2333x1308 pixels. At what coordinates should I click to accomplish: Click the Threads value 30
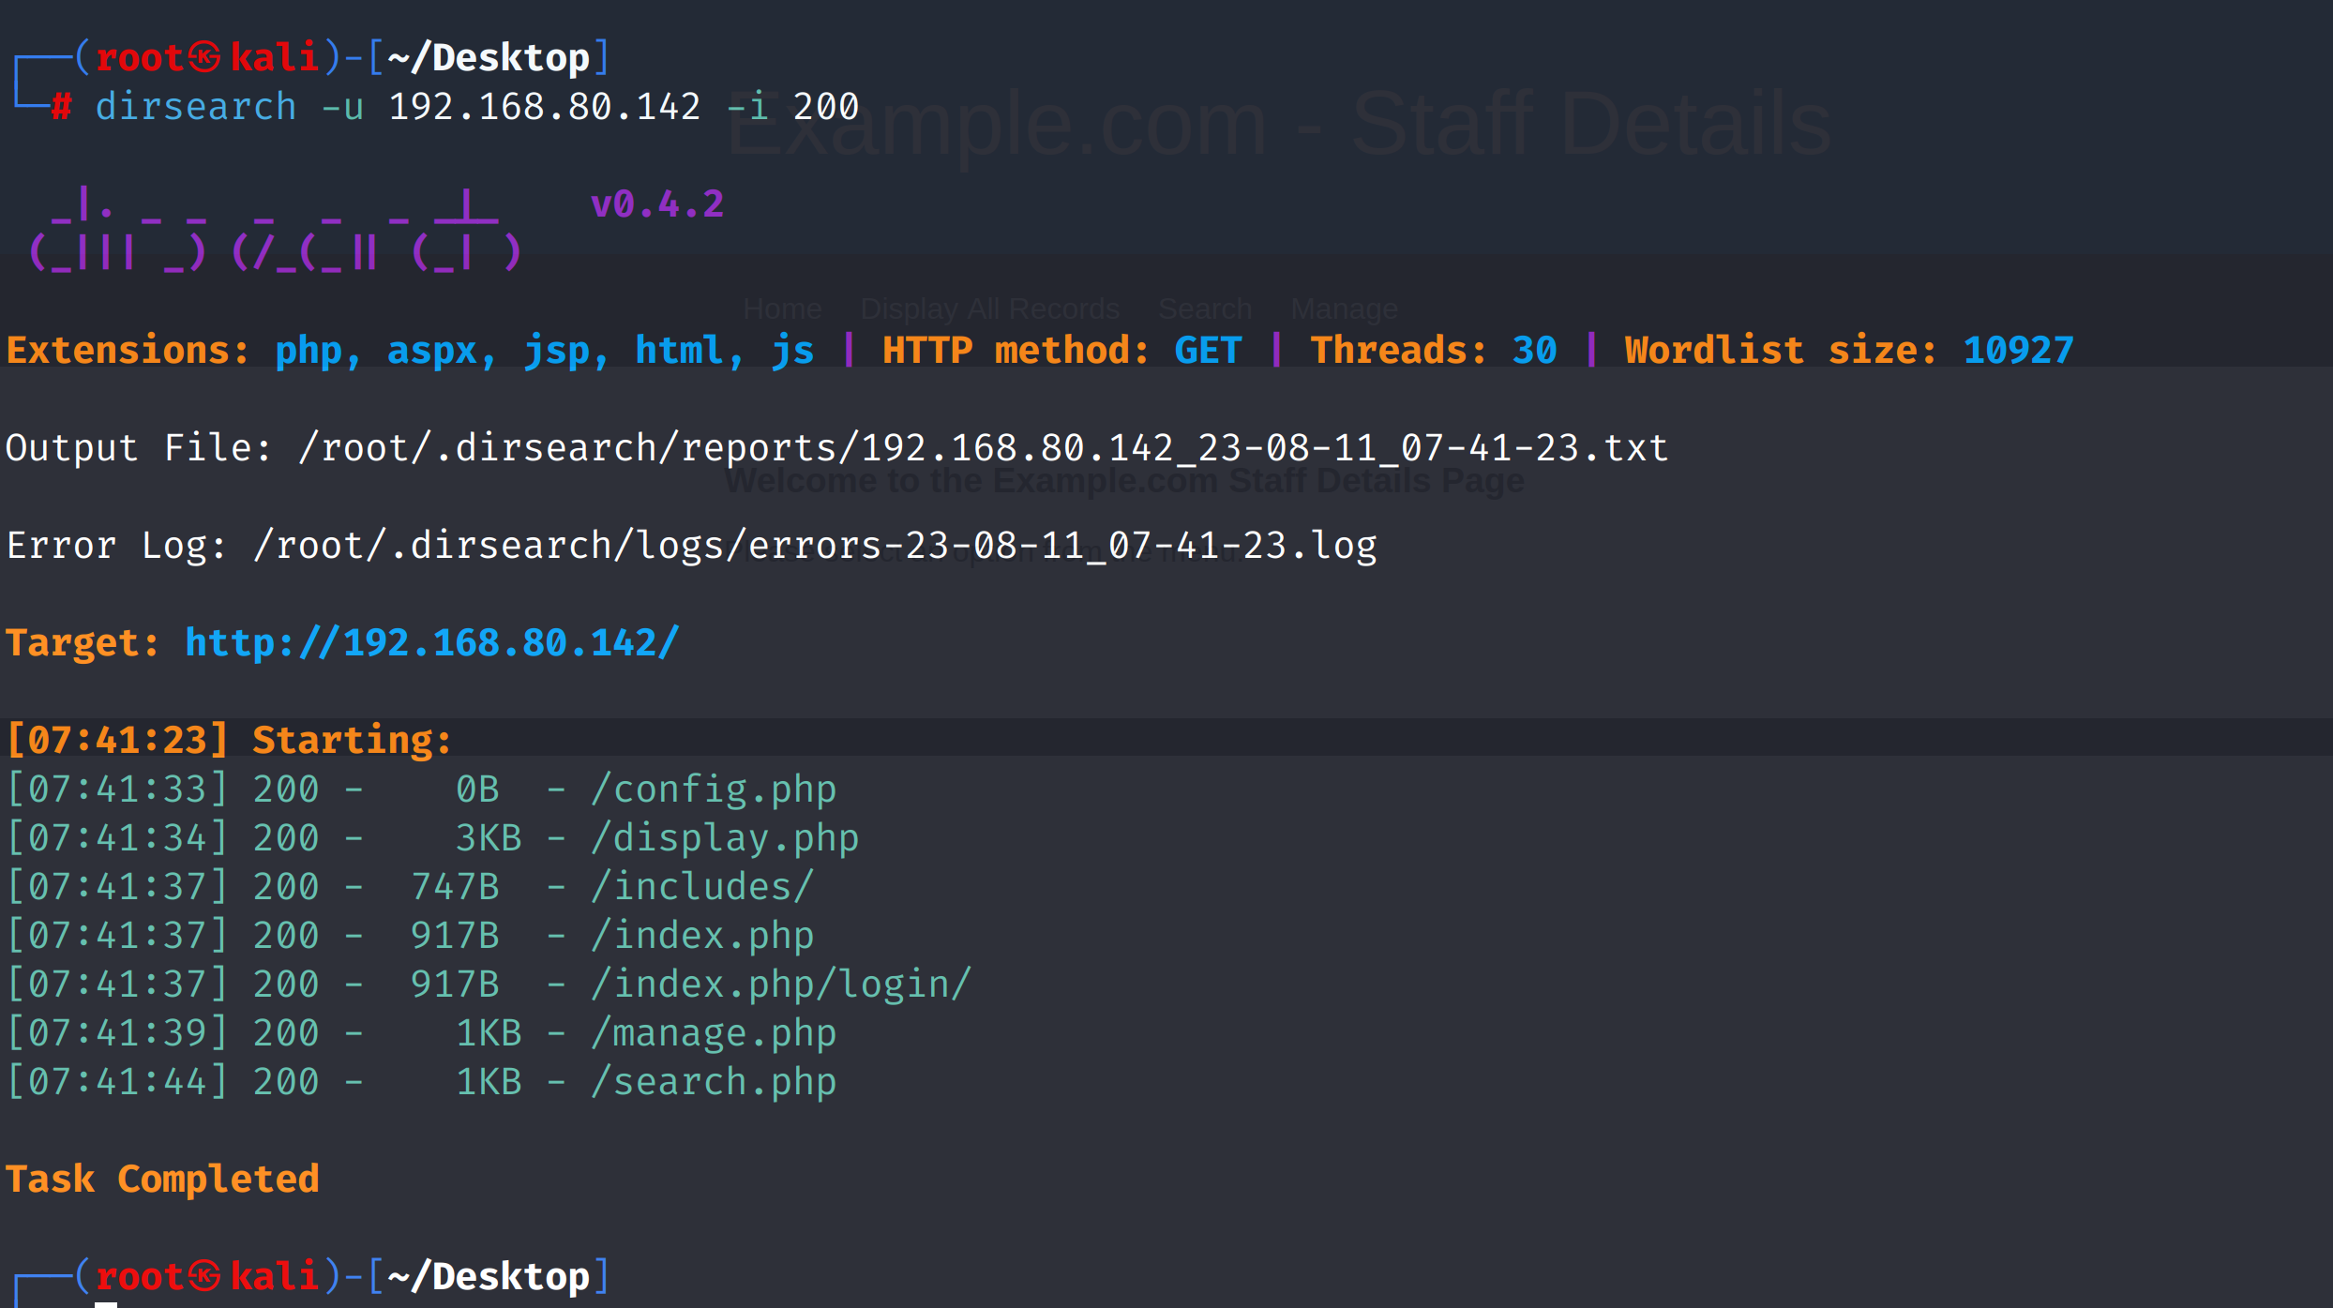[1534, 351]
